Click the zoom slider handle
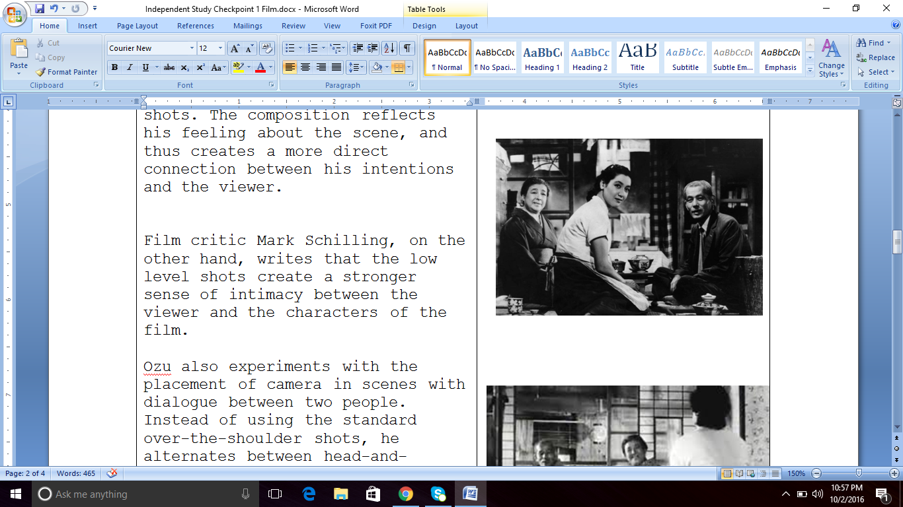The height and width of the screenshot is (507, 903). pos(859,473)
